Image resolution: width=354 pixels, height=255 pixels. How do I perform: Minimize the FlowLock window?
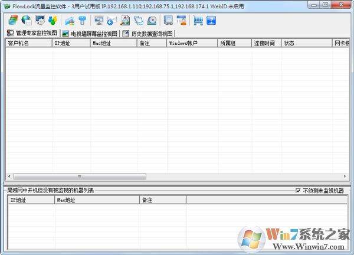tap(314, 5)
